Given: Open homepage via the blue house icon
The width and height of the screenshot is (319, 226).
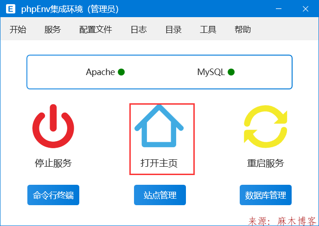Looking at the screenshot, I should click(159, 126).
